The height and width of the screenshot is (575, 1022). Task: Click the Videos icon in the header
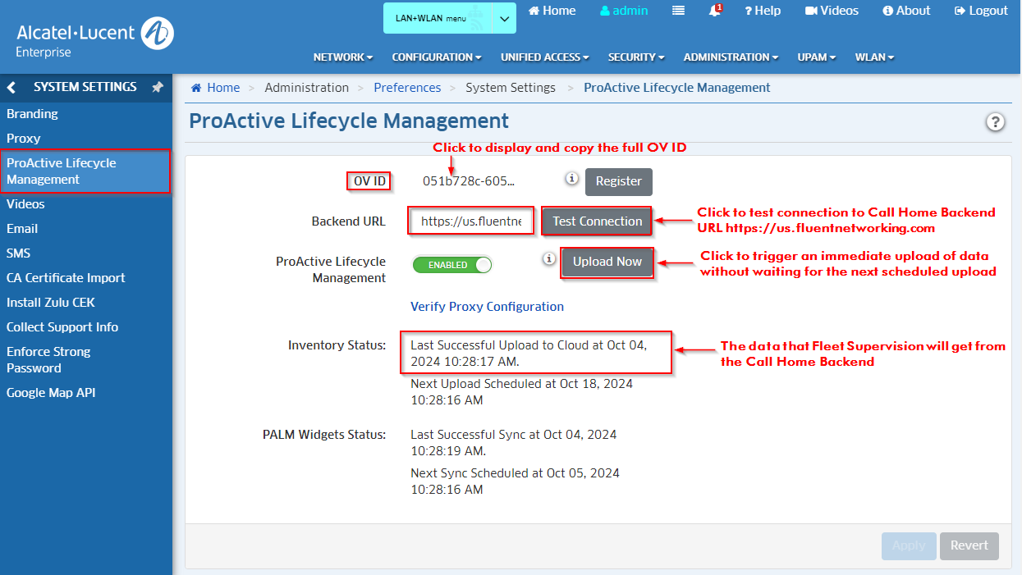(831, 11)
